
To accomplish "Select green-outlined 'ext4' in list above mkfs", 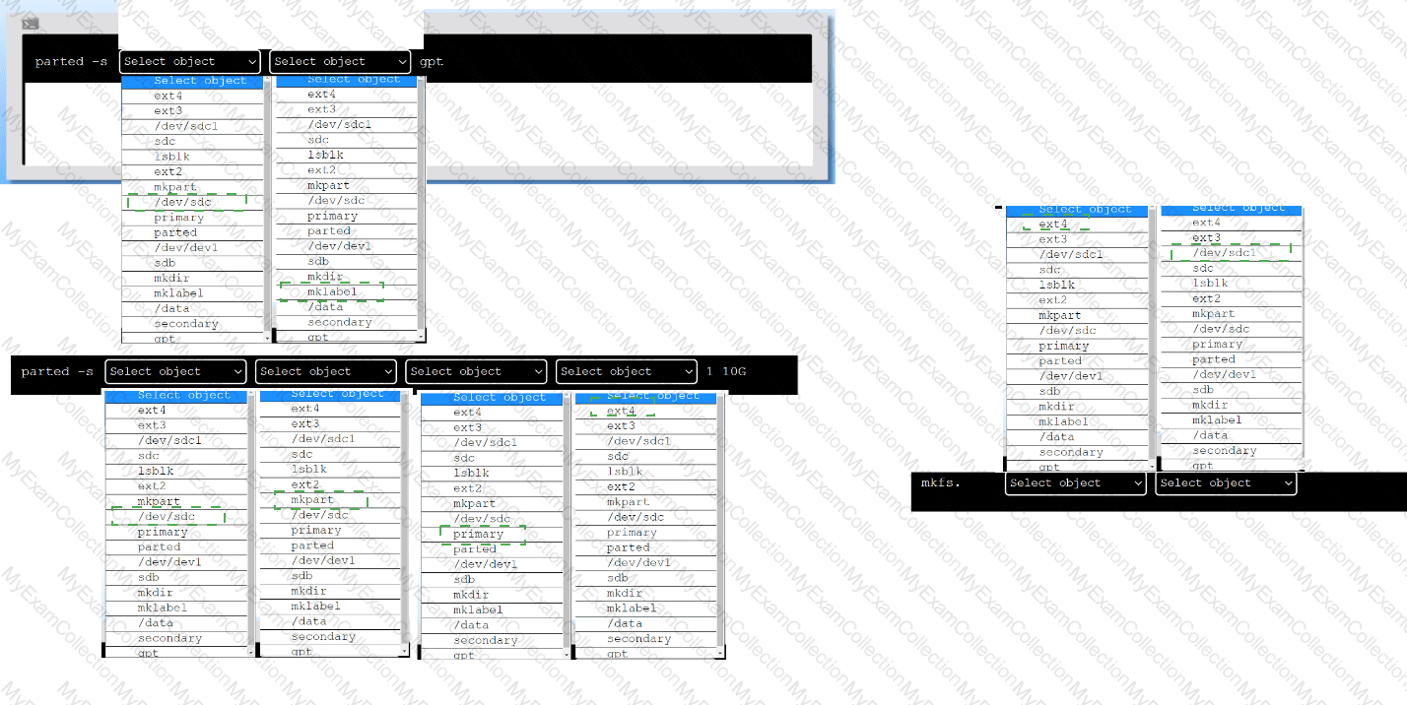I will [x=1053, y=224].
